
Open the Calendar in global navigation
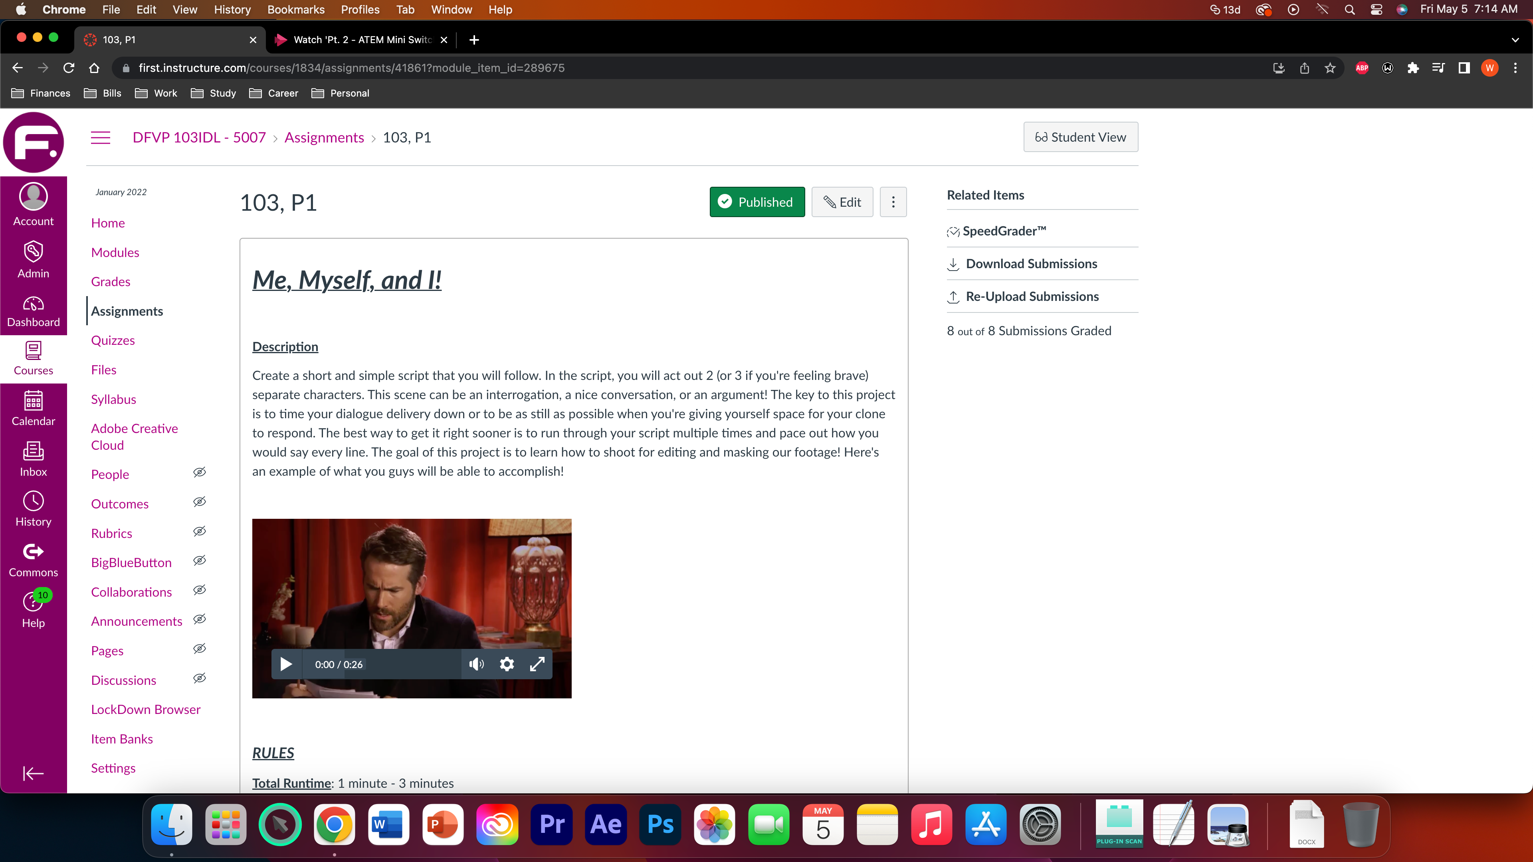click(33, 408)
